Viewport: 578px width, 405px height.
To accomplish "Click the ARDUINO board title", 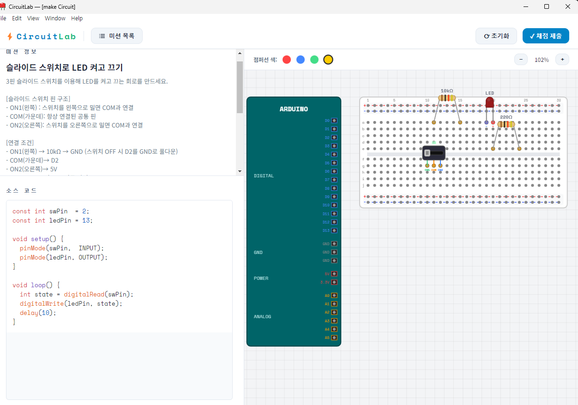I will pos(294,109).
